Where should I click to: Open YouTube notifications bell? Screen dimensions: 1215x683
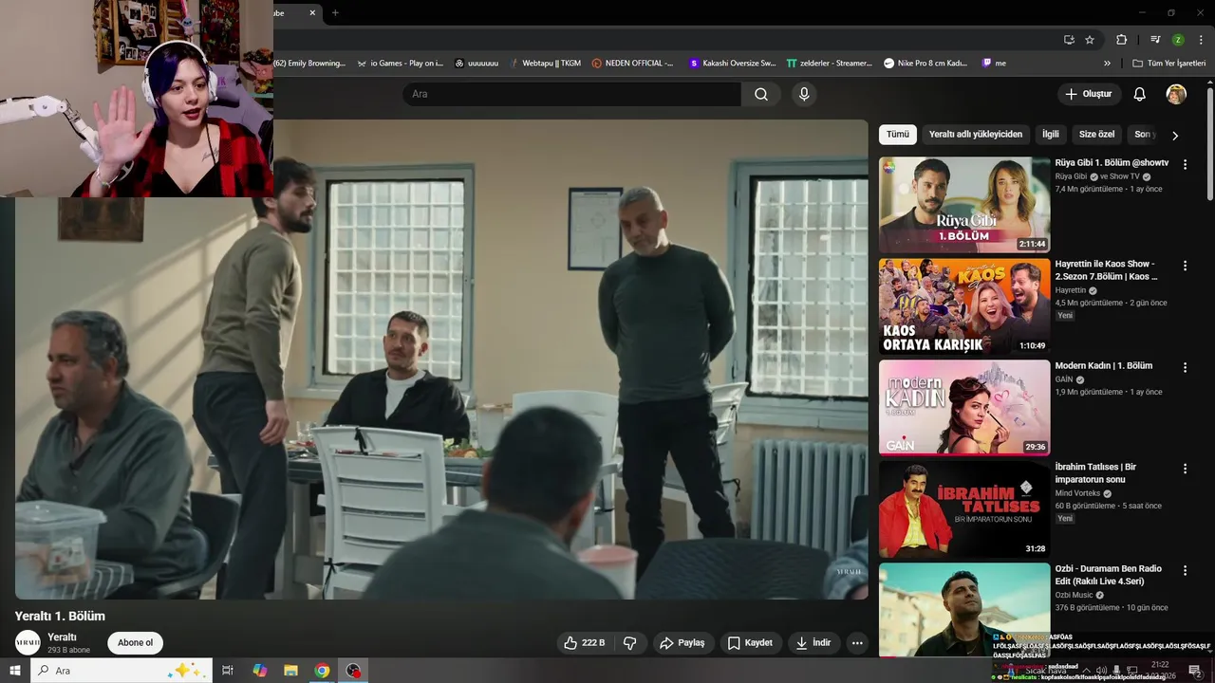[x=1140, y=94]
